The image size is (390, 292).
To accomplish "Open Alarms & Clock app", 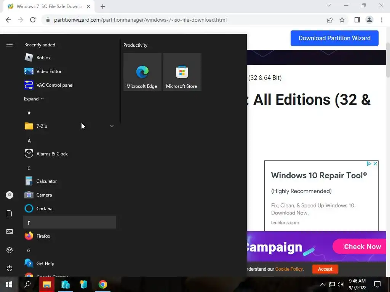I will [70, 154].
